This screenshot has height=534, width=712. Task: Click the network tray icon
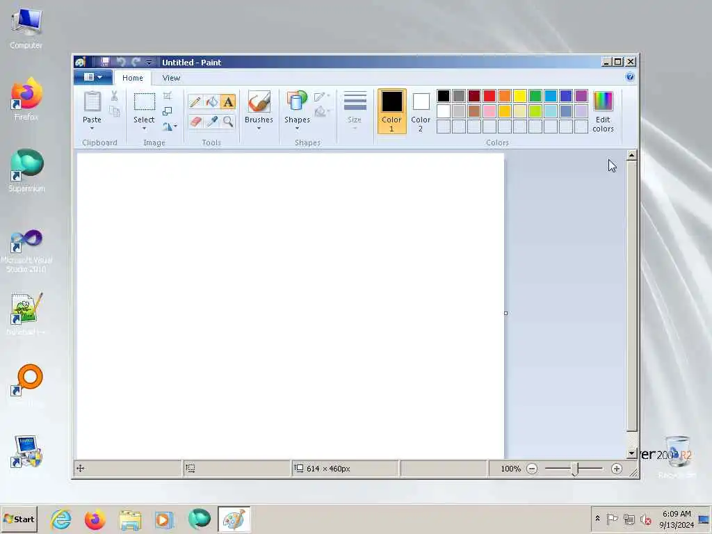coord(629,519)
